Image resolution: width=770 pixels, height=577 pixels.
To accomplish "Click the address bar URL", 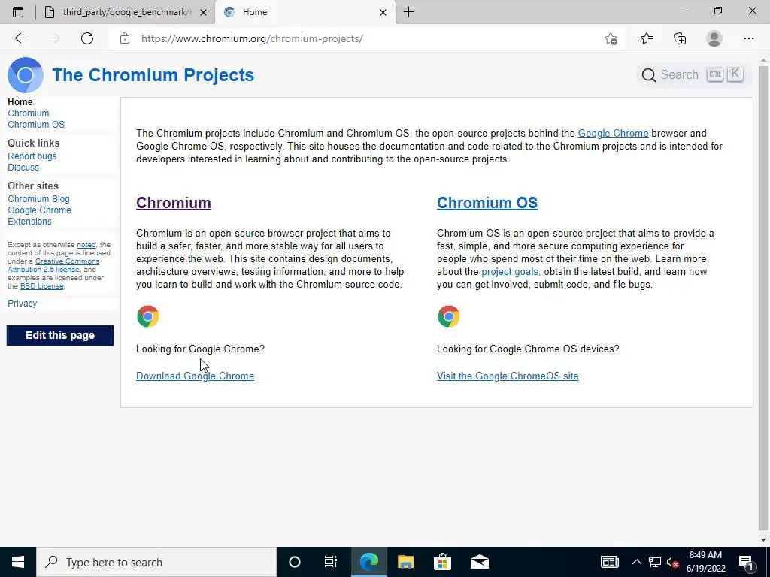I will (x=252, y=38).
